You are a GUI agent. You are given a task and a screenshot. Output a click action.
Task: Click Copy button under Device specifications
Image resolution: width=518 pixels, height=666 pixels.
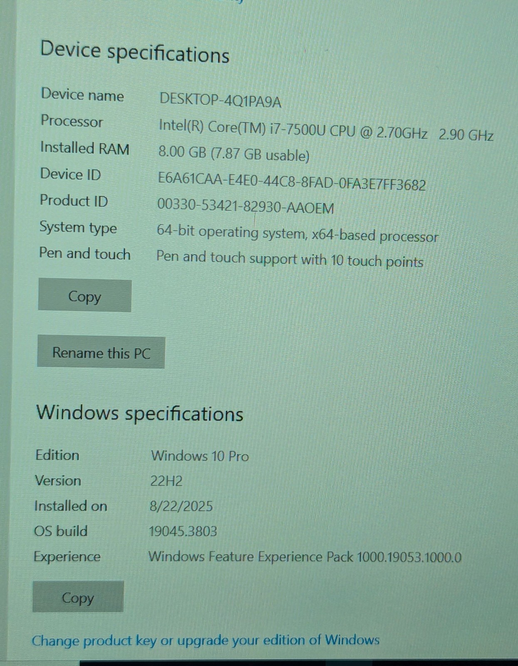(85, 296)
